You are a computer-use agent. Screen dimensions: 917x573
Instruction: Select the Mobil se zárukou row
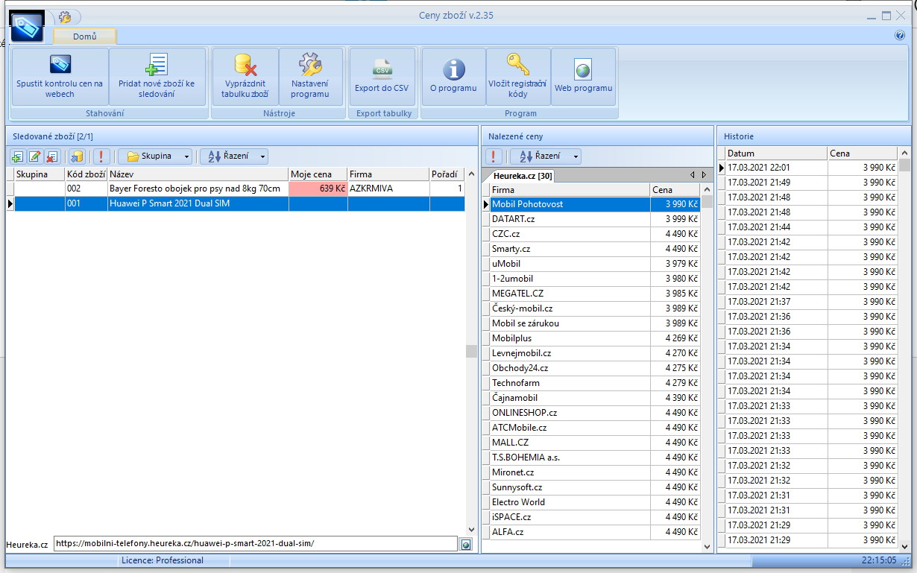[x=591, y=323]
